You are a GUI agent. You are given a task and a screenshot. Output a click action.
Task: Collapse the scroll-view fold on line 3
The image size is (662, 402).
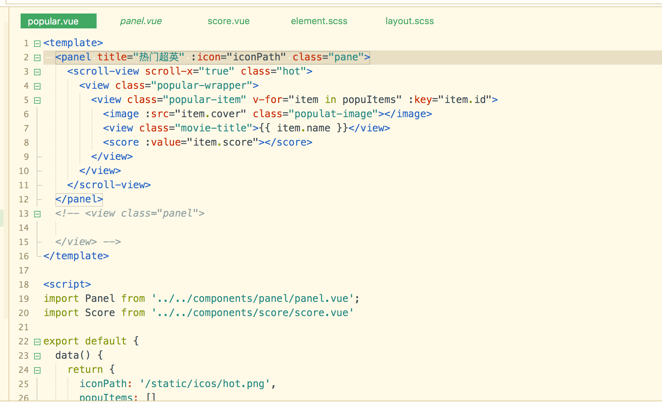pyautogui.click(x=37, y=72)
